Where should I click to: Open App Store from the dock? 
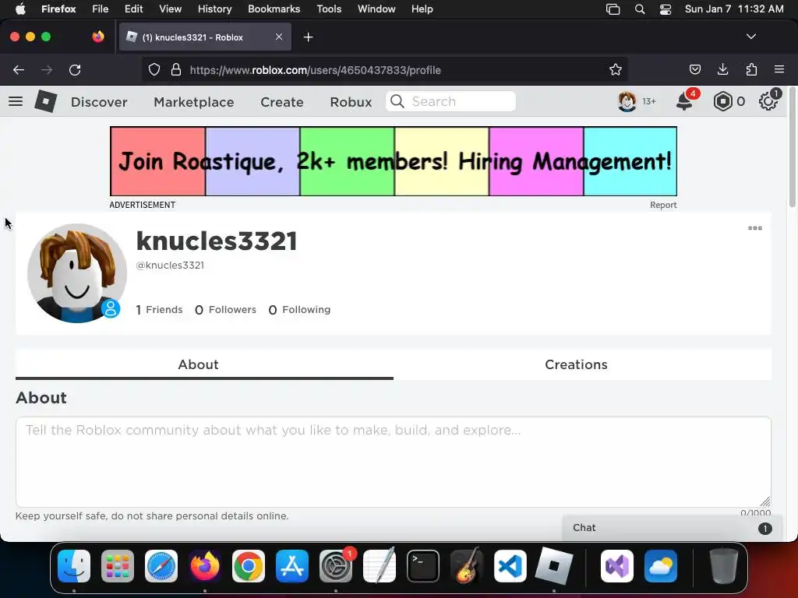coord(292,566)
